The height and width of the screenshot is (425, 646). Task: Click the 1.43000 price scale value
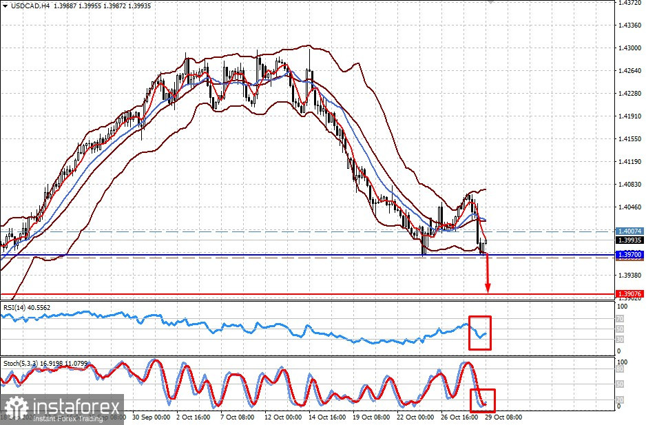tap(630, 48)
